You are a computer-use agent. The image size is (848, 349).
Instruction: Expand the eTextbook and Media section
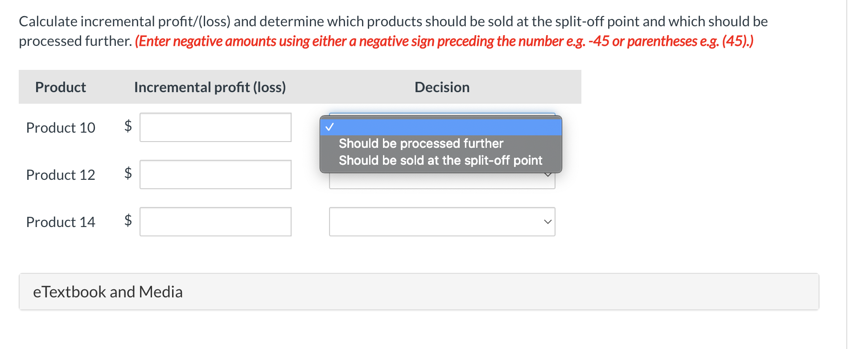pos(107,292)
